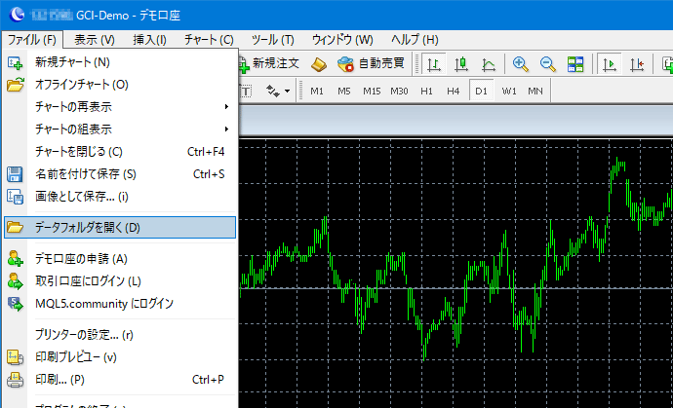The image size is (673, 408).
Task: Toggle 自動売買 auto trading button
Action: tap(372, 64)
